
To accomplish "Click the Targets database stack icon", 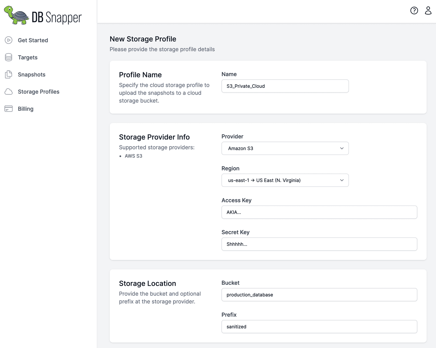I will pyautogui.click(x=8, y=57).
